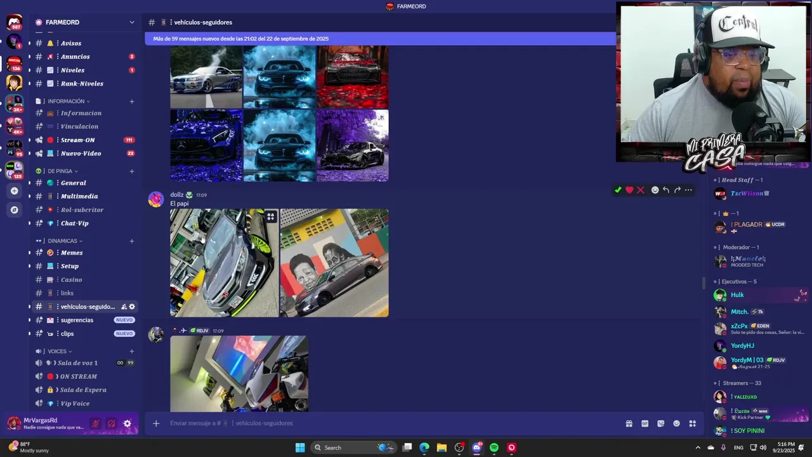
Task: Add a server with plus icon
Action: [14, 190]
